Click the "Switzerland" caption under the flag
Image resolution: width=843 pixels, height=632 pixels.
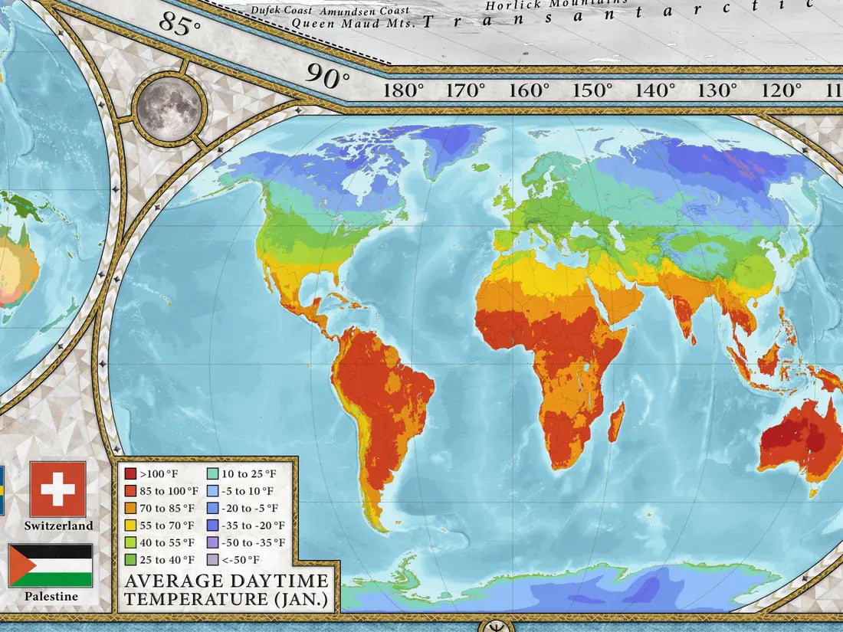click(58, 526)
